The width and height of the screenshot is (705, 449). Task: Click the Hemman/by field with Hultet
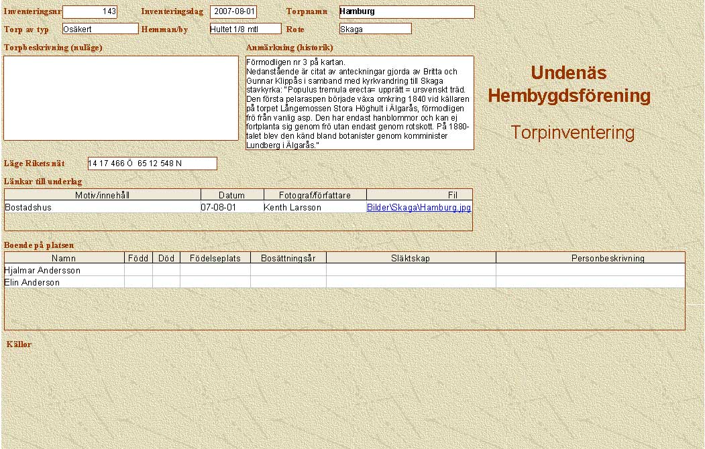tap(245, 29)
